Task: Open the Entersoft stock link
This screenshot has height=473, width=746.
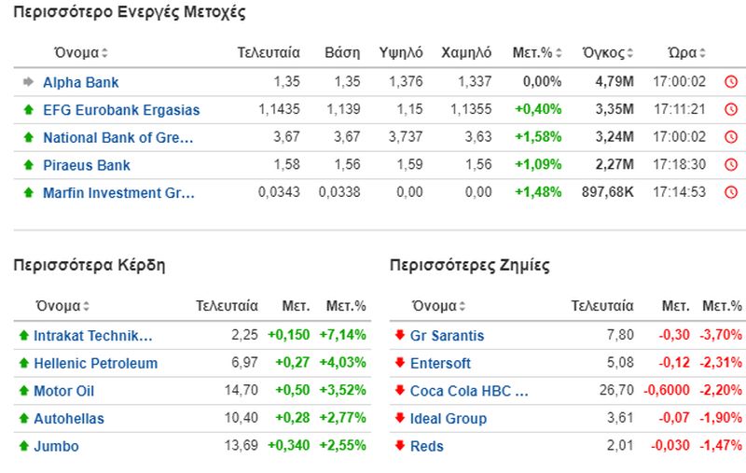Action: (440, 364)
